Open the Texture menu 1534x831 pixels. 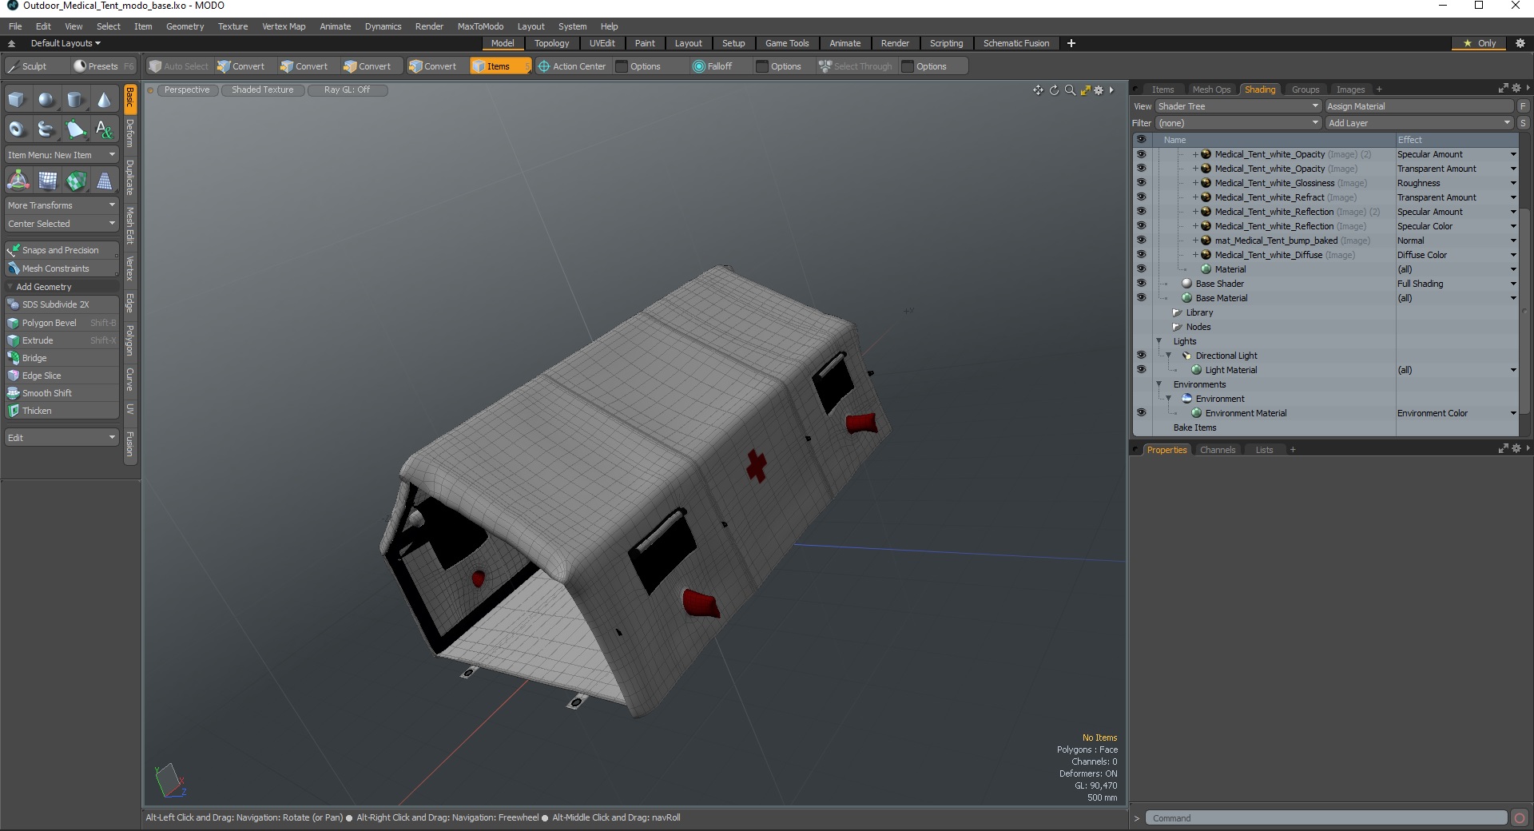tap(232, 26)
